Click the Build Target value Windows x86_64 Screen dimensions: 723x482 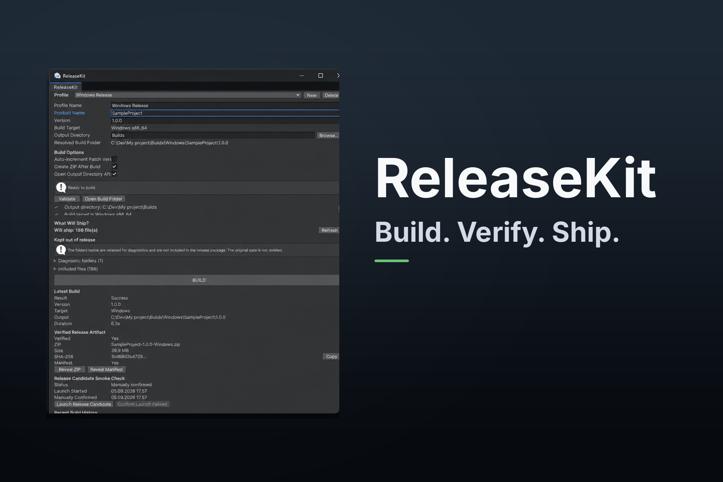pyautogui.click(x=129, y=128)
